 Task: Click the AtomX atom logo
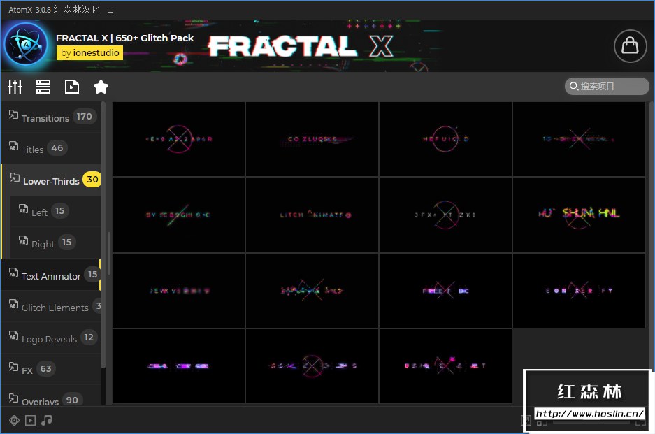[x=26, y=44]
